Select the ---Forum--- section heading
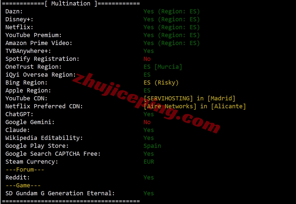 point(25,170)
